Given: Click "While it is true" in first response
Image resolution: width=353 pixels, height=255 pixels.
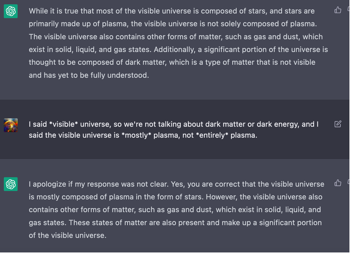Looking at the screenshot, I should click(x=53, y=11).
